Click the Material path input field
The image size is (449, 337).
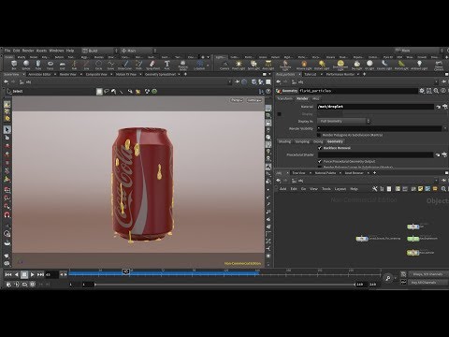375,107
